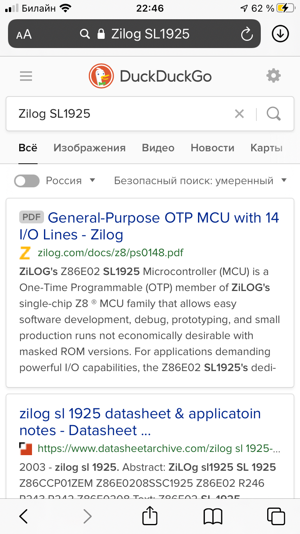Open Safari bookmarks book icon

click(213, 516)
